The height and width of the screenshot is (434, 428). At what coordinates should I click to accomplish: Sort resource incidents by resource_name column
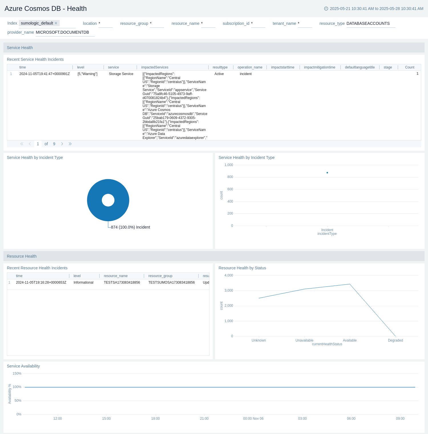(x=116, y=276)
